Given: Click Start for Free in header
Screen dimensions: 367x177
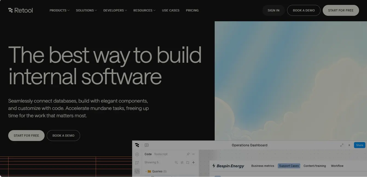Looking at the screenshot, I should [x=341, y=10].
